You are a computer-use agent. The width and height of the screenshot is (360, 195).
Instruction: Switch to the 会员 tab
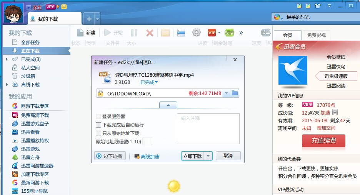coord(288,35)
